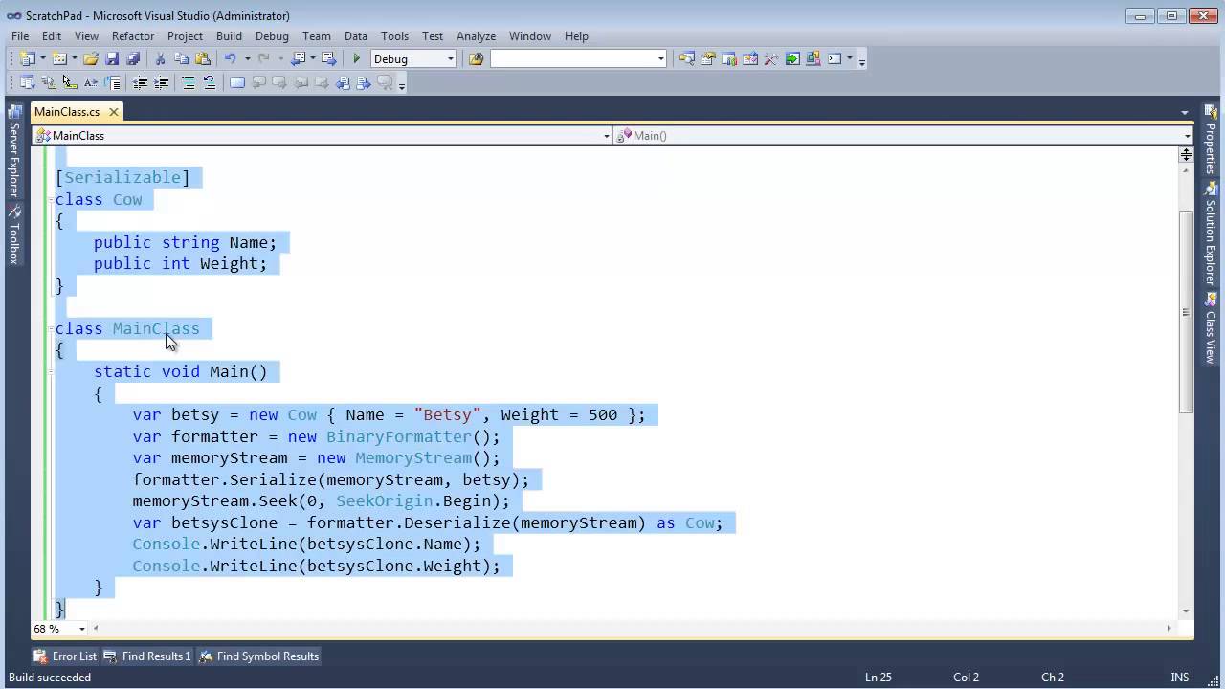Show the Server Explorer side tab
Screen dimensions: 1225x689
(14, 151)
